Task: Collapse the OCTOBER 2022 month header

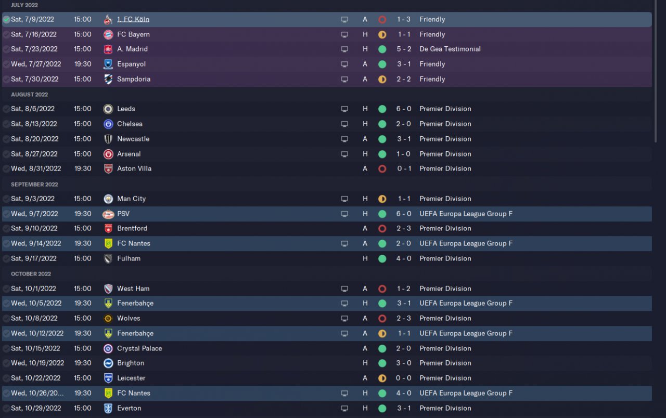Action: pyautogui.click(x=31, y=274)
